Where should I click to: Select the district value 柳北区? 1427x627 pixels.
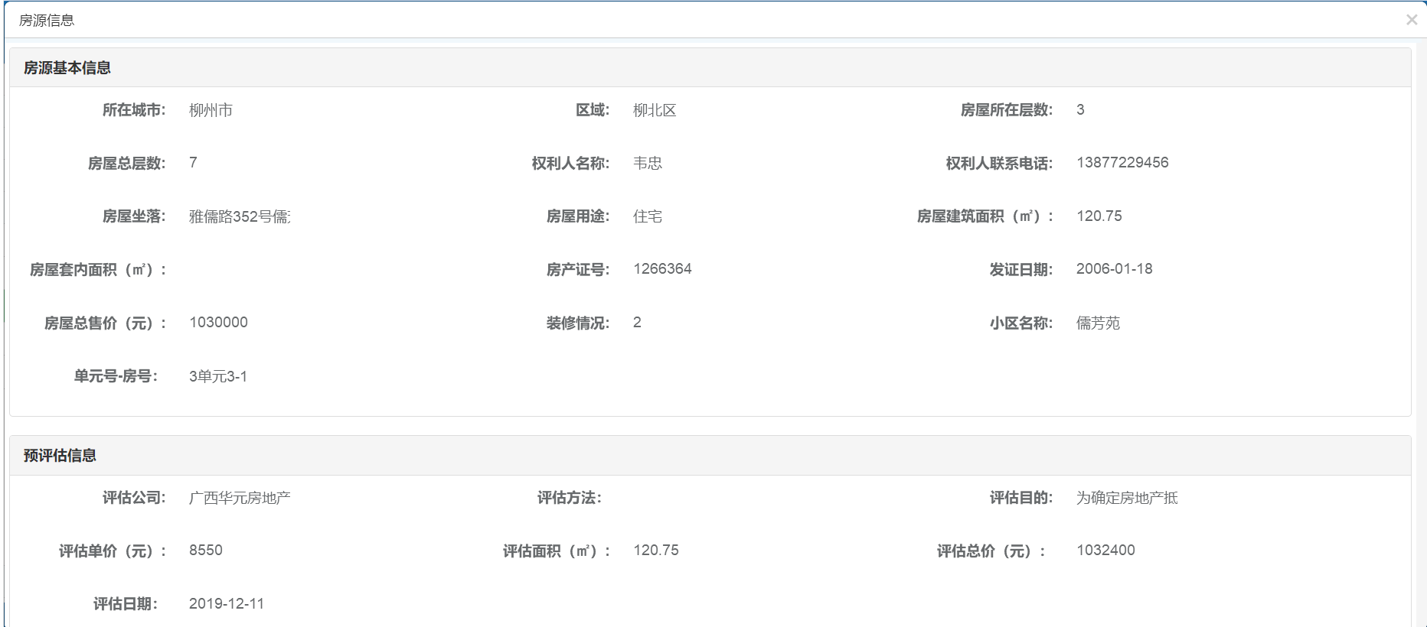pos(655,110)
